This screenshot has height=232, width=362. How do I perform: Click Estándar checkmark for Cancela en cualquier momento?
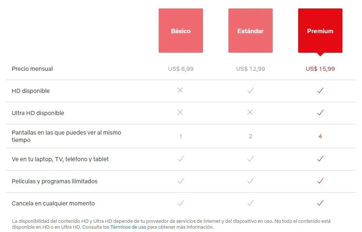pos(251,203)
